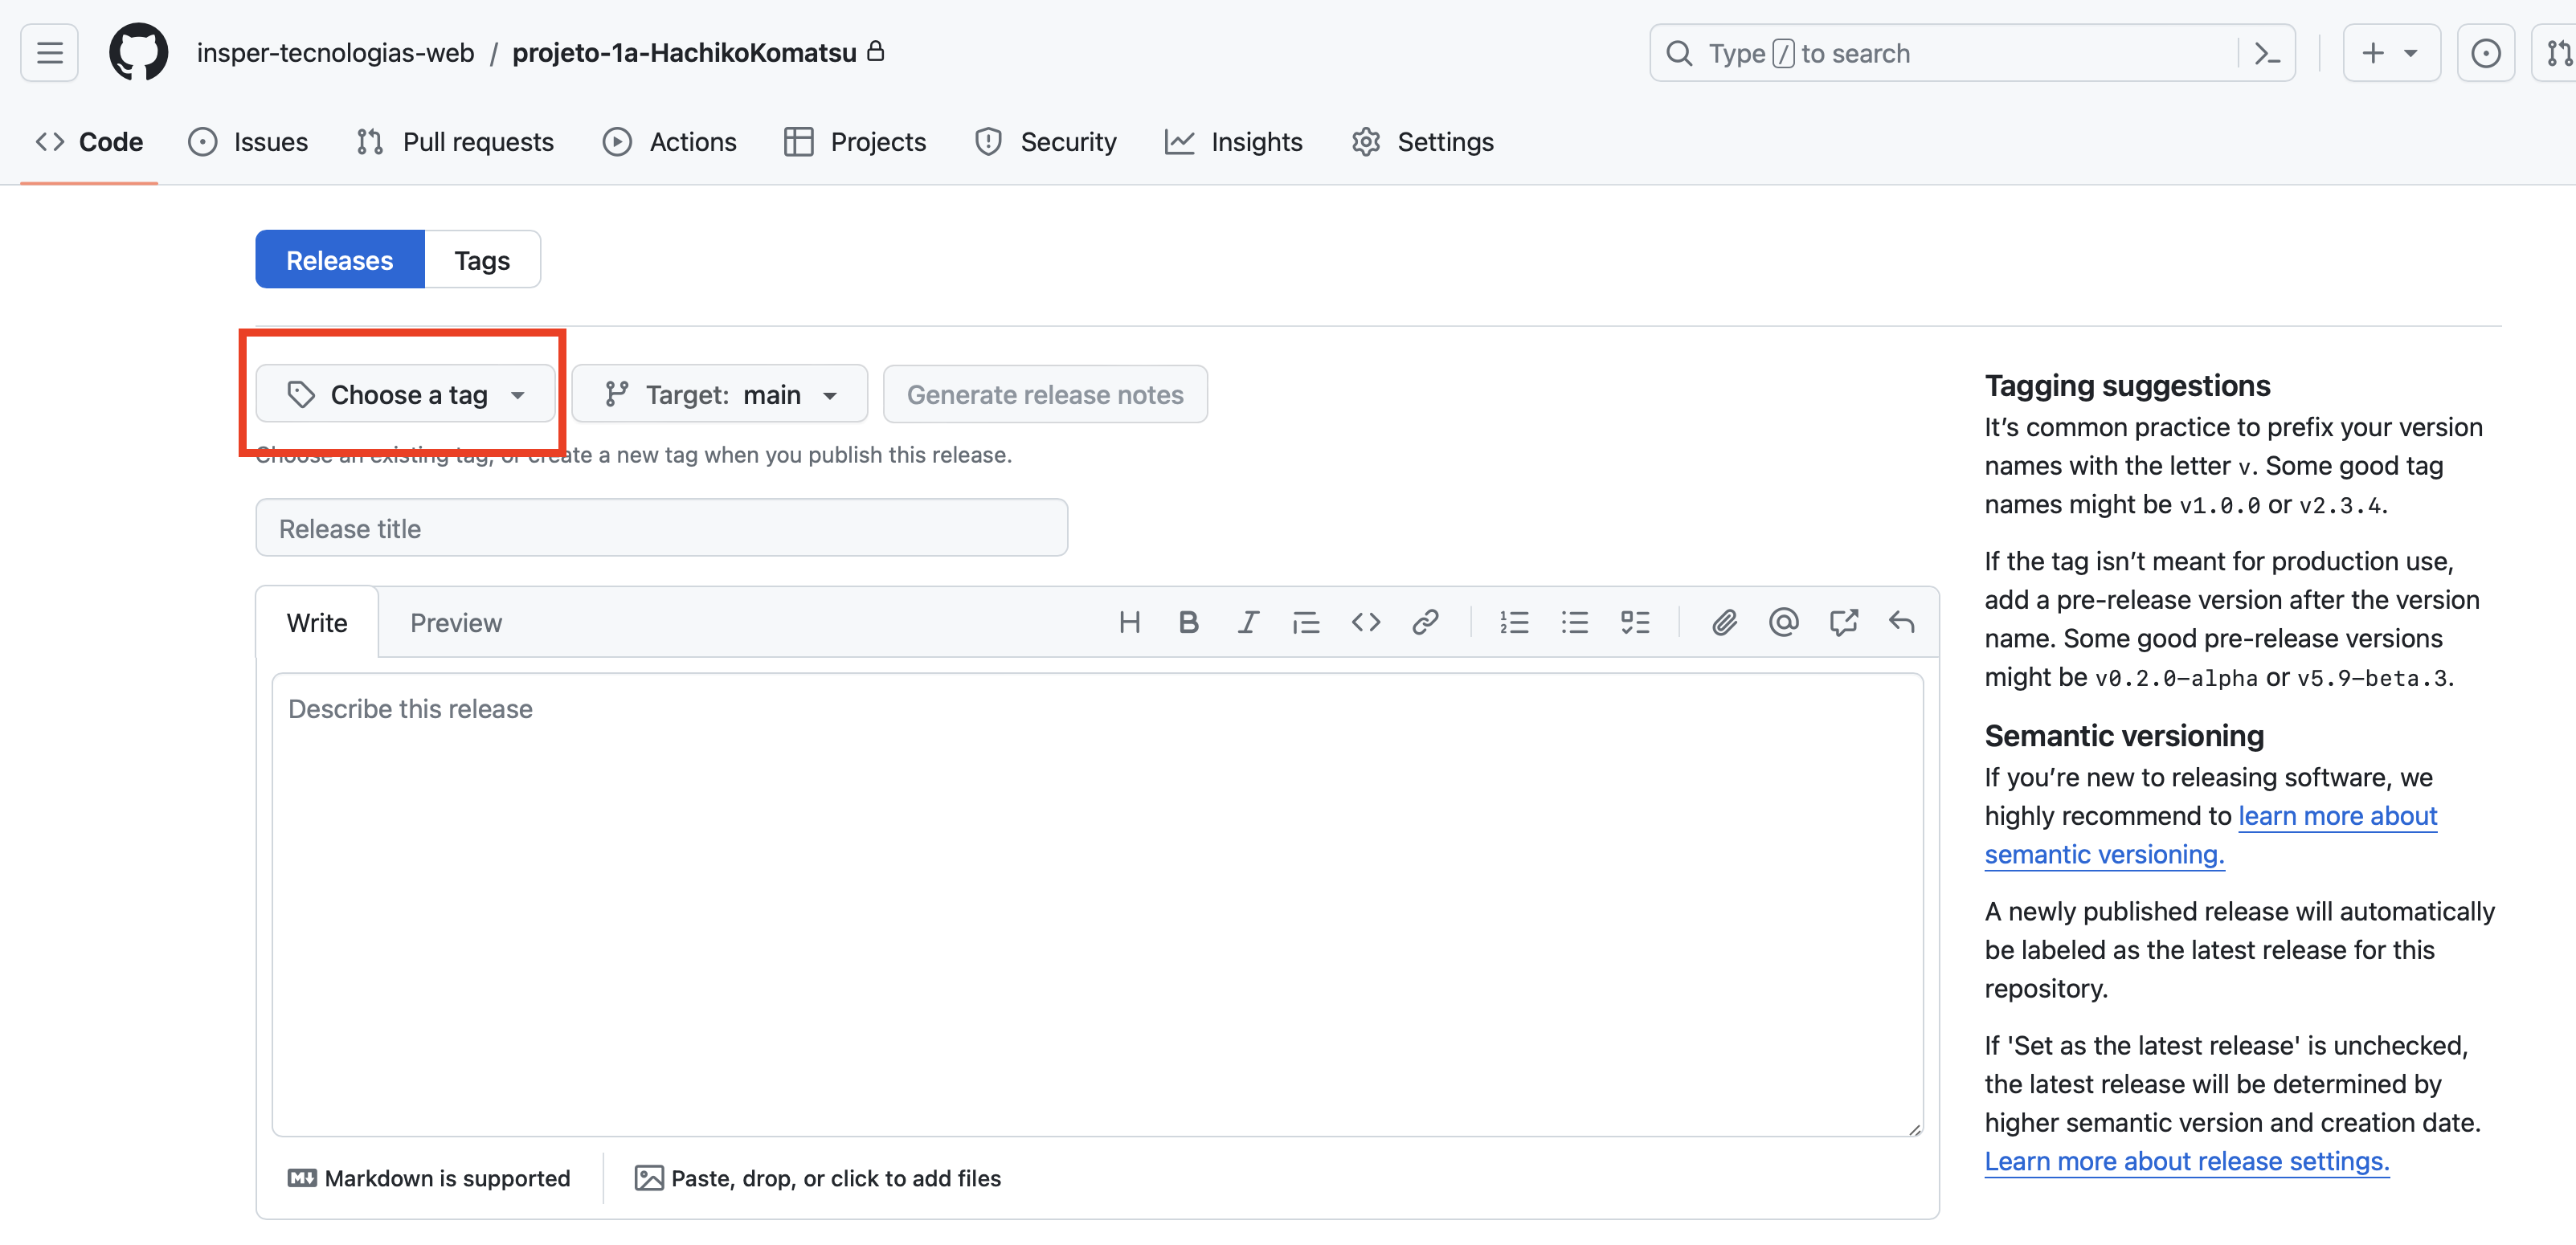
Task: Click the @ mention icon
Action: (1783, 622)
